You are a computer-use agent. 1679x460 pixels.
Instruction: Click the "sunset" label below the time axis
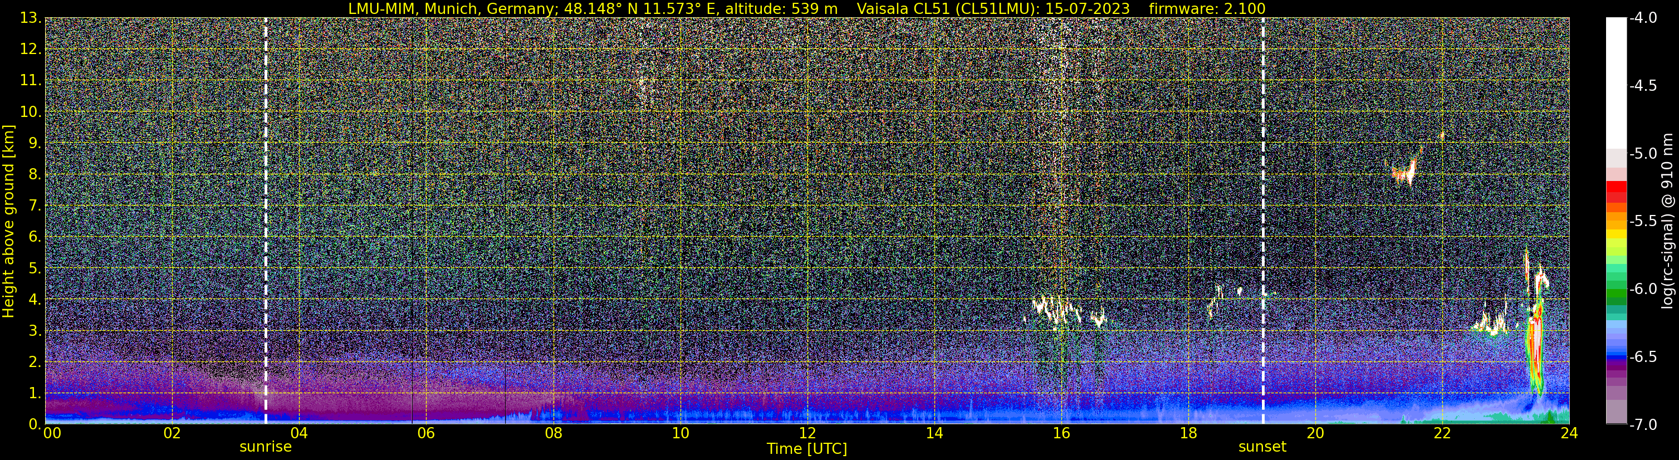(x=1262, y=447)
